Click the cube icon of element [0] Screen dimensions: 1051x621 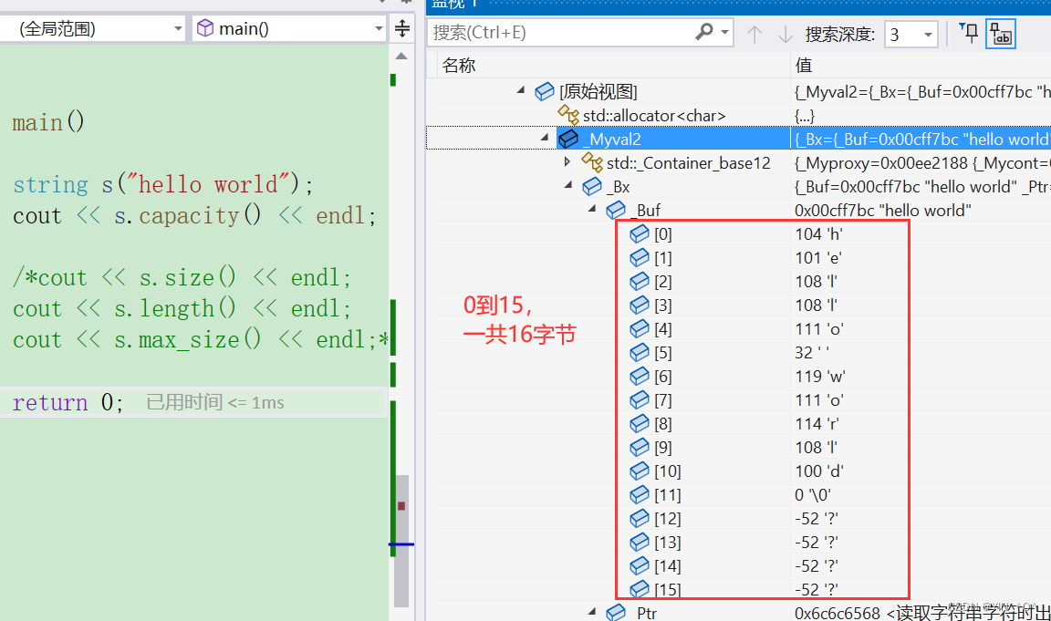click(x=640, y=233)
